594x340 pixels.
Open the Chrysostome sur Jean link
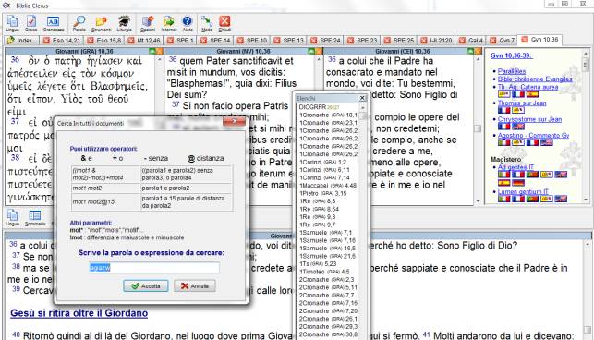(529, 119)
